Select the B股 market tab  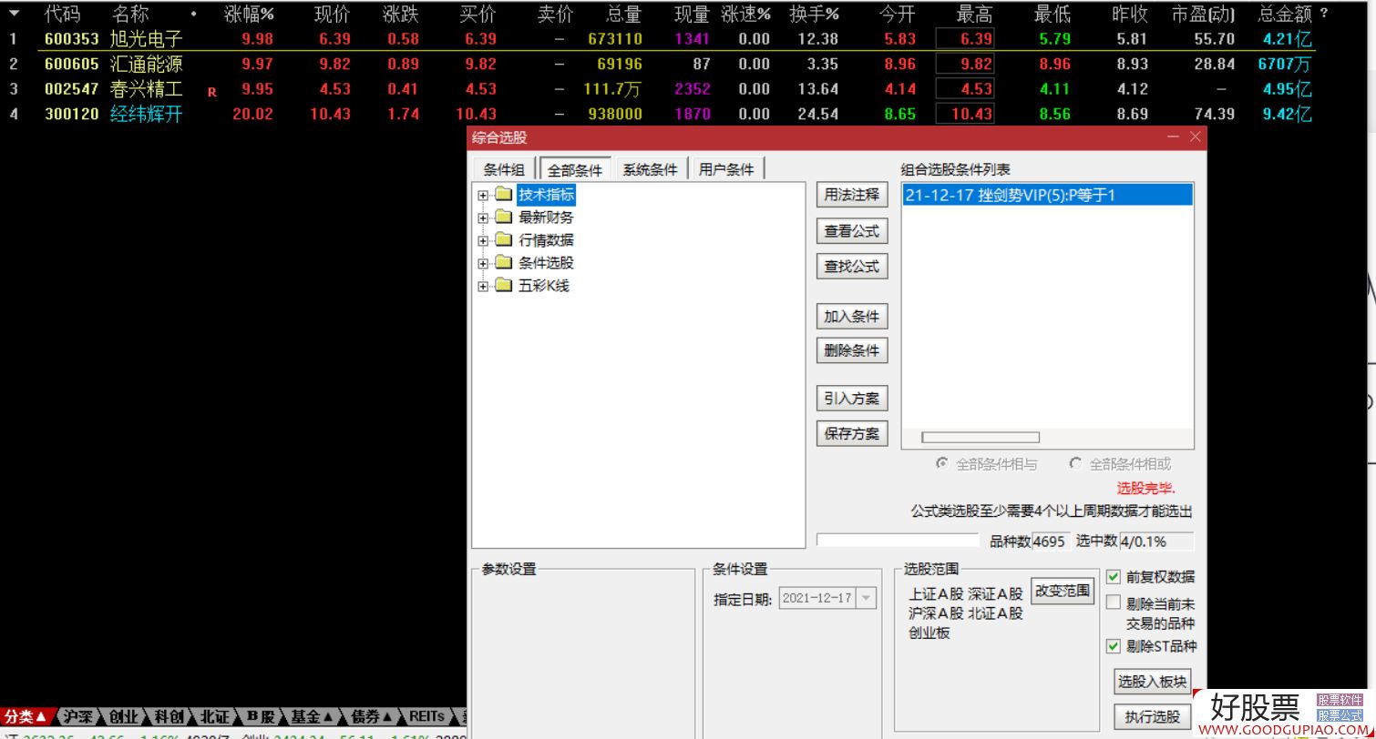click(x=261, y=716)
